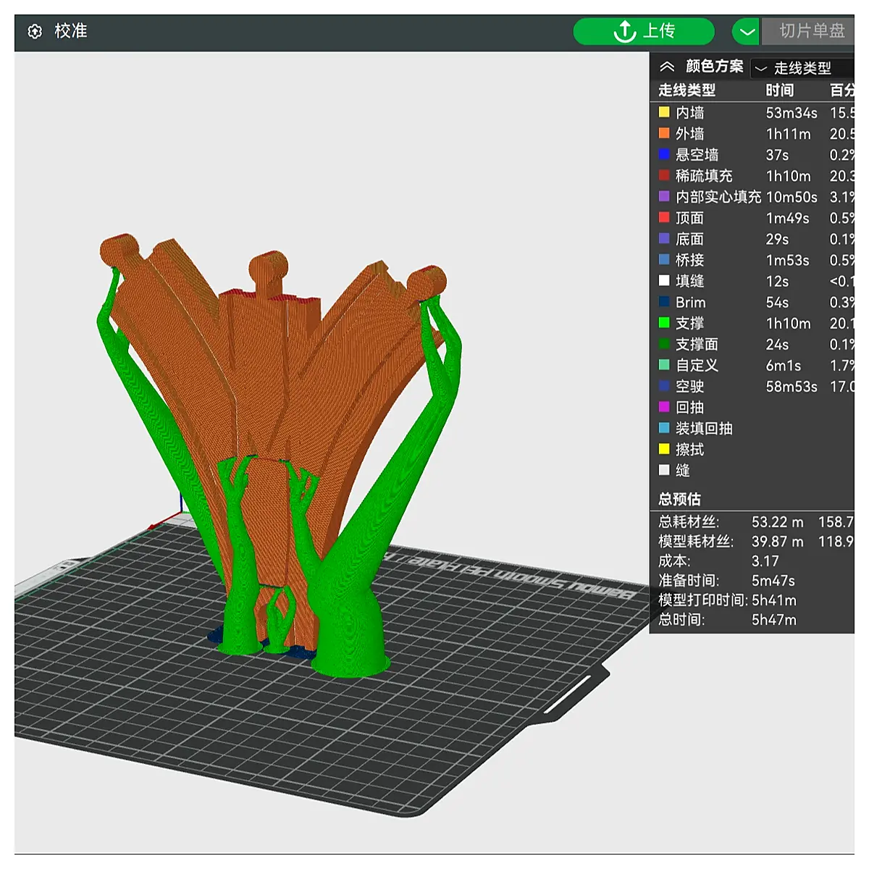Click the 走线类型 column header
The height and width of the screenshot is (869, 869).
point(687,91)
